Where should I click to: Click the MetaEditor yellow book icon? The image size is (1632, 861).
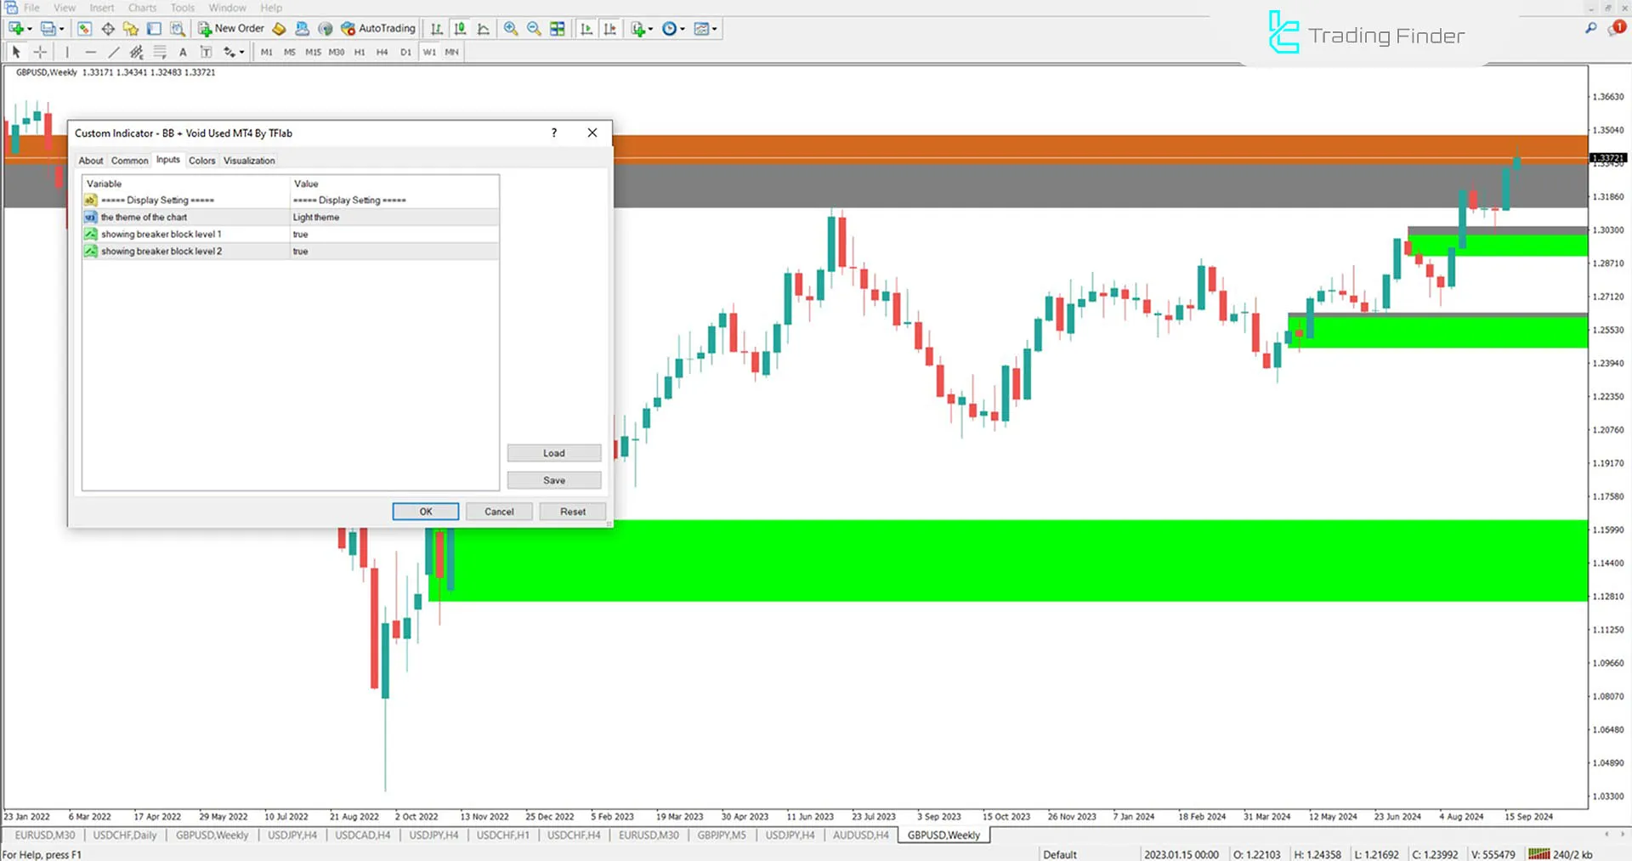(279, 29)
